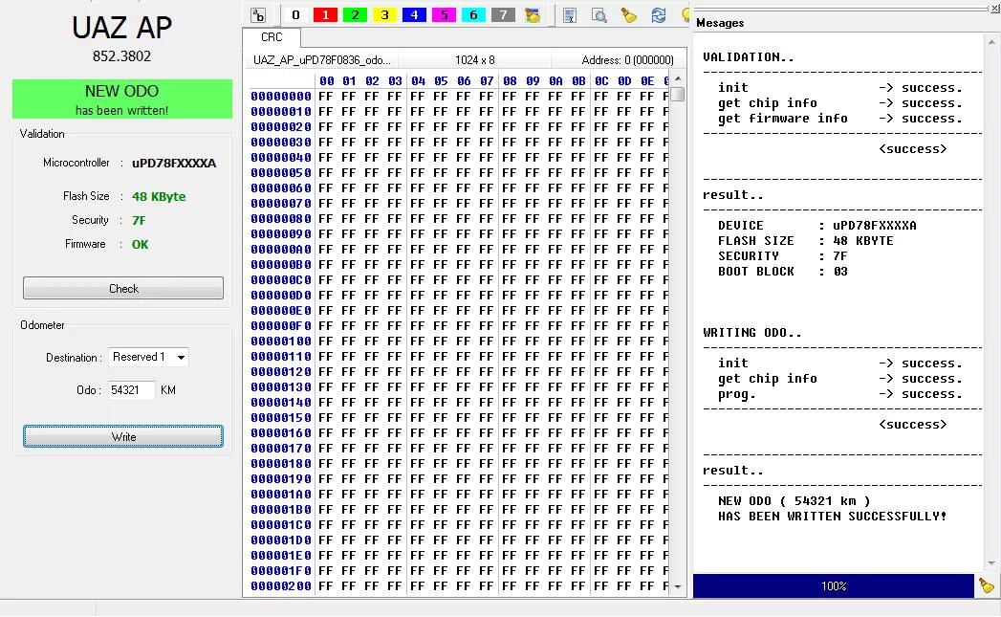Click the Security value 7F
The image size is (1001, 617).
pos(139,220)
